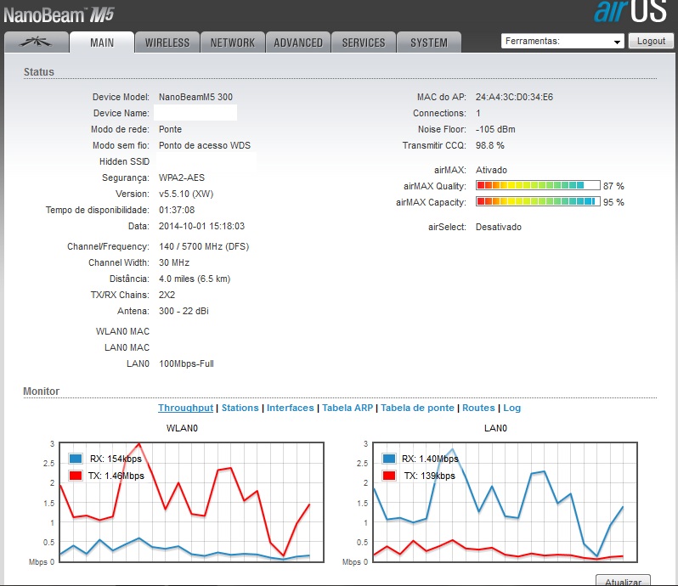Screen dimensions: 678x586
Task: Open the Tabela de ponte link
Action: coord(417,408)
